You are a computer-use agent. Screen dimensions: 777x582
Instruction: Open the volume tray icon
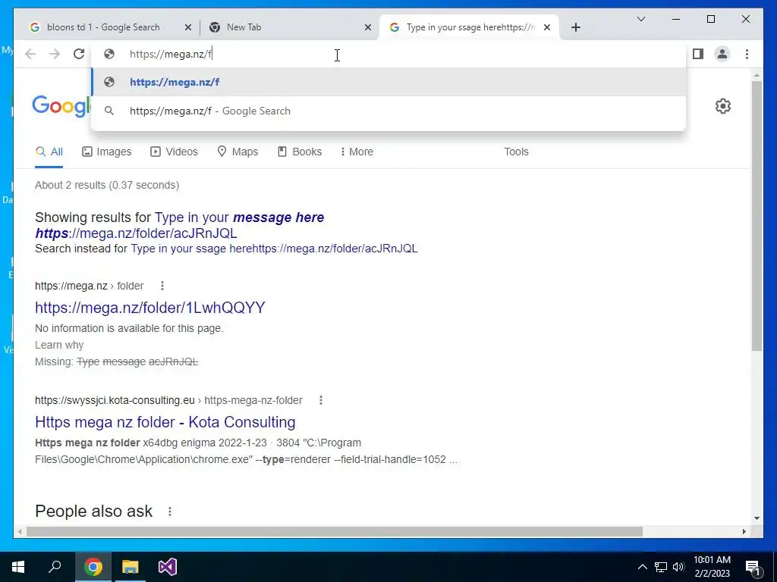coord(678,567)
